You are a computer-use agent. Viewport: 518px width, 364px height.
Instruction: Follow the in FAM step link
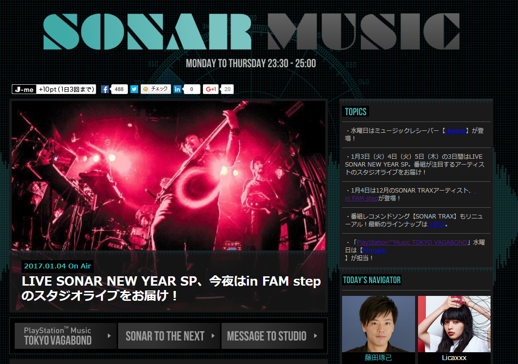[361, 198]
